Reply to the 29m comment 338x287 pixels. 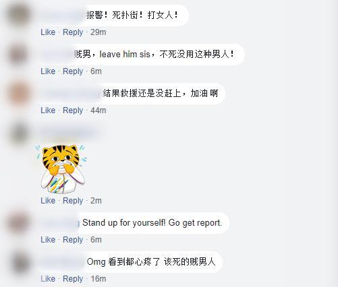pos(73,32)
